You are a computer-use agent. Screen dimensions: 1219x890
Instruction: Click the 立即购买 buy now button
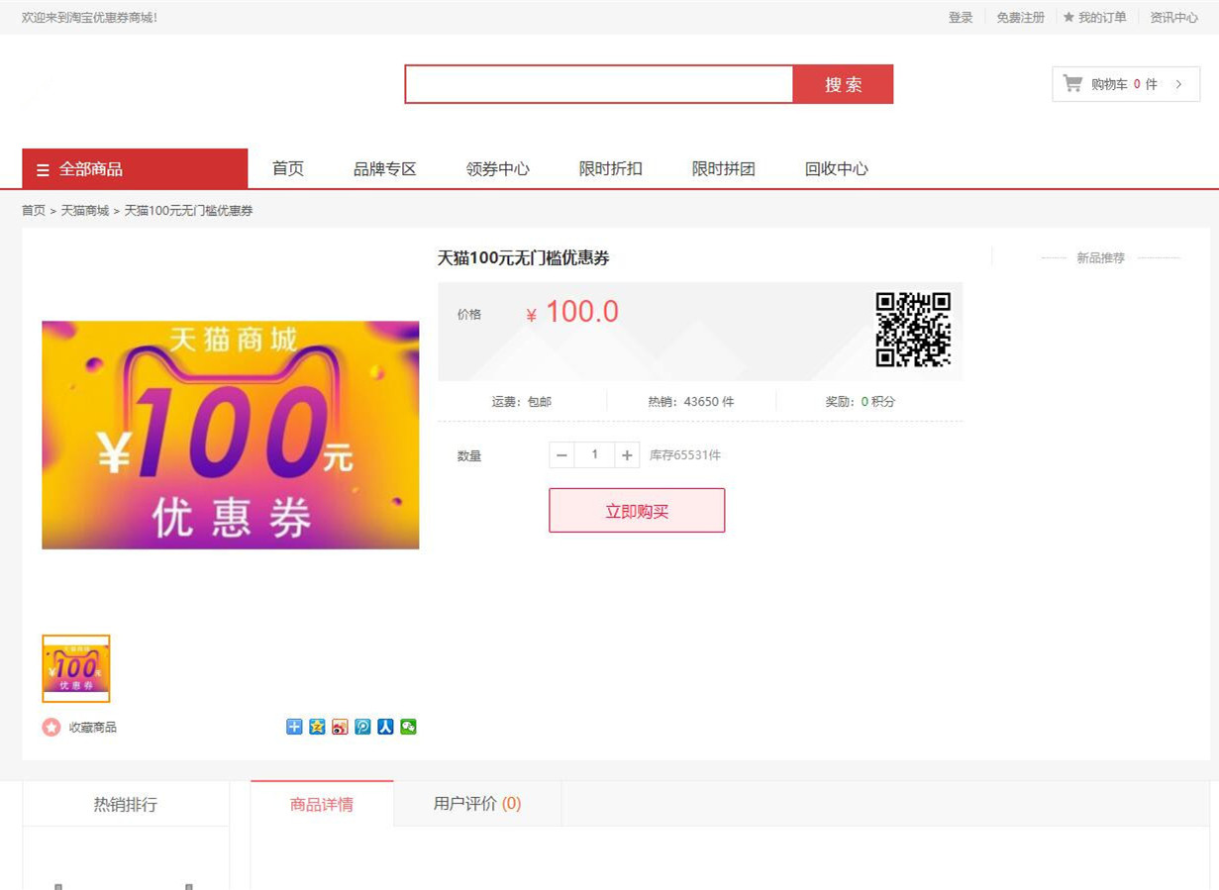(x=637, y=510)
